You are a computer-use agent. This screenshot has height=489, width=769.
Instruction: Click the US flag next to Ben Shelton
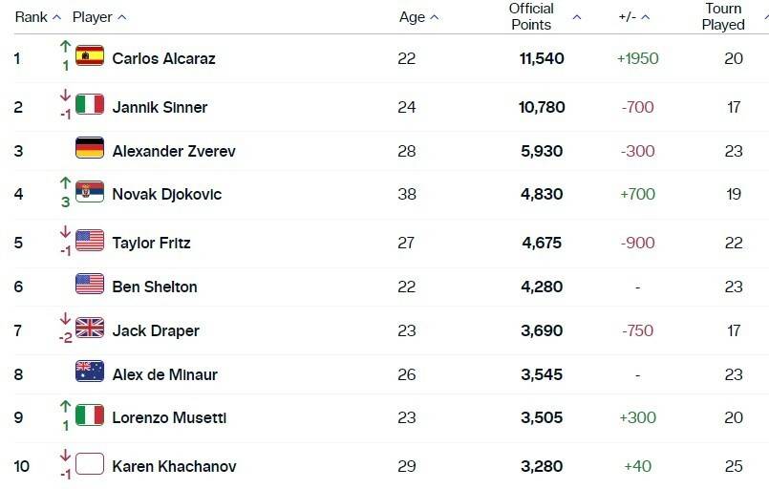pos(90,285)
